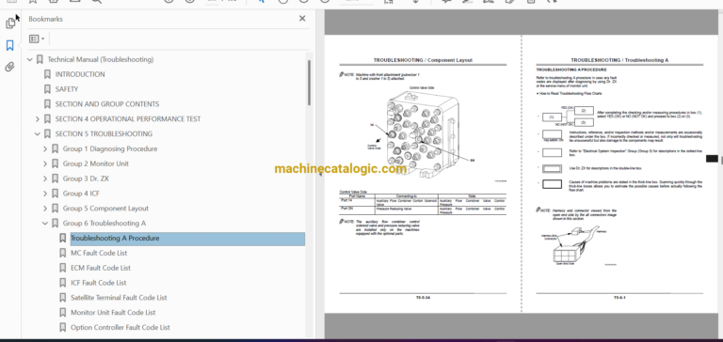
Task: Go to the INTRODUCTION bookmark
Action: (x=80, y=74)
